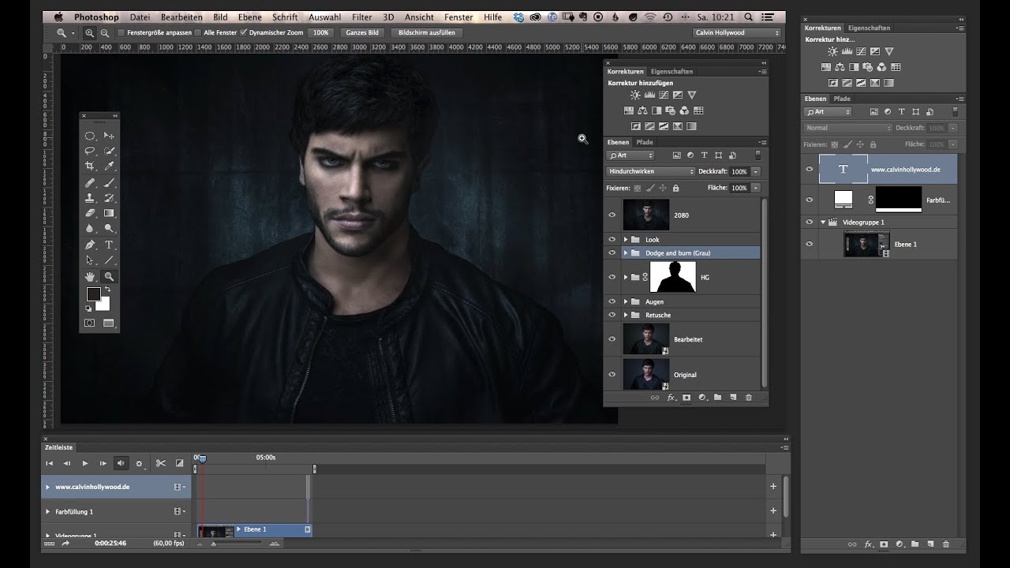Select the Lasso tool in toolbox
This screenshot has height=568, width=1010.
90,151
